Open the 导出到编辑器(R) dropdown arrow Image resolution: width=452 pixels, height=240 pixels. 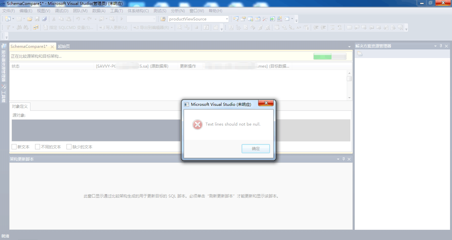click(x=172, y=27)
